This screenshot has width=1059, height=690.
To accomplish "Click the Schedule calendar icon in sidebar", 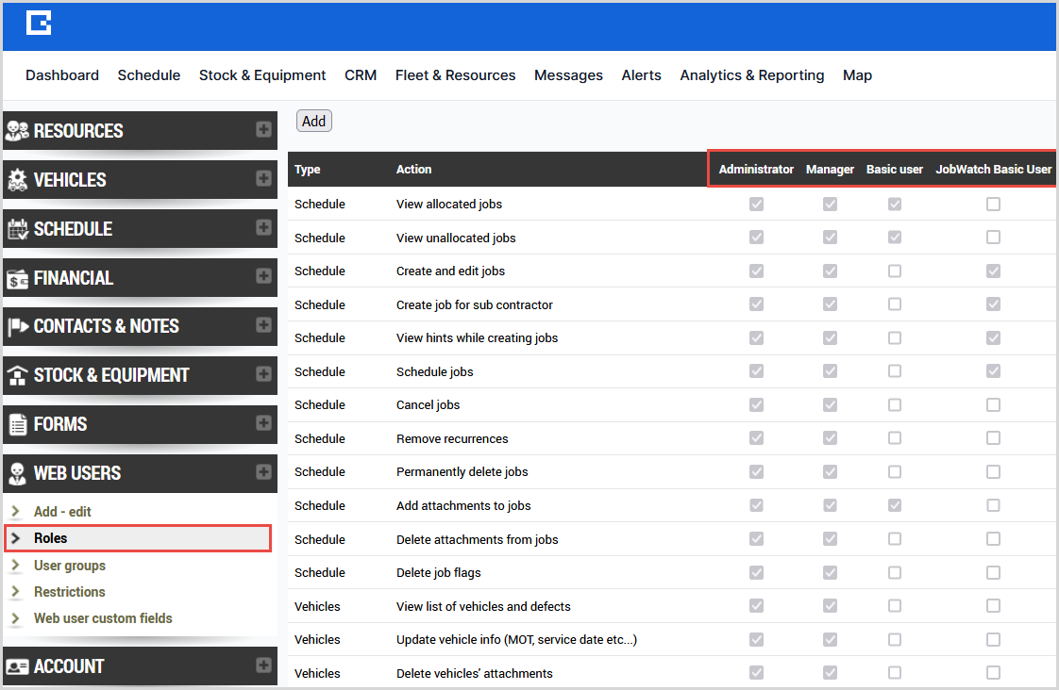I will pos(17,229).
